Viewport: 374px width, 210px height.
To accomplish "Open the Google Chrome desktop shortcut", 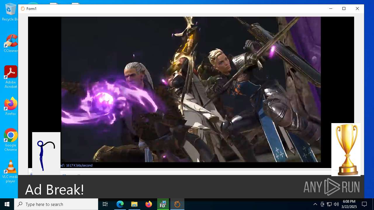I will click(x=11, y=140).
